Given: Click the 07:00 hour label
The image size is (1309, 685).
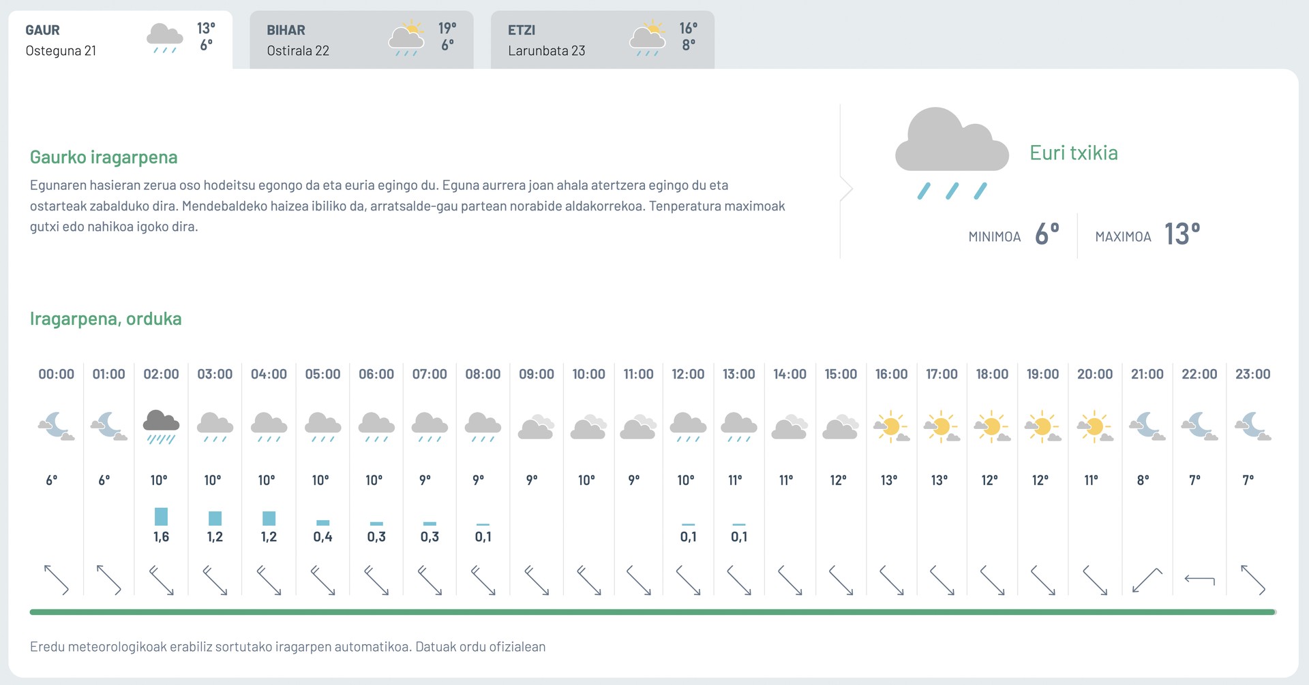Looking at the screenshot, I should (430, 374).
